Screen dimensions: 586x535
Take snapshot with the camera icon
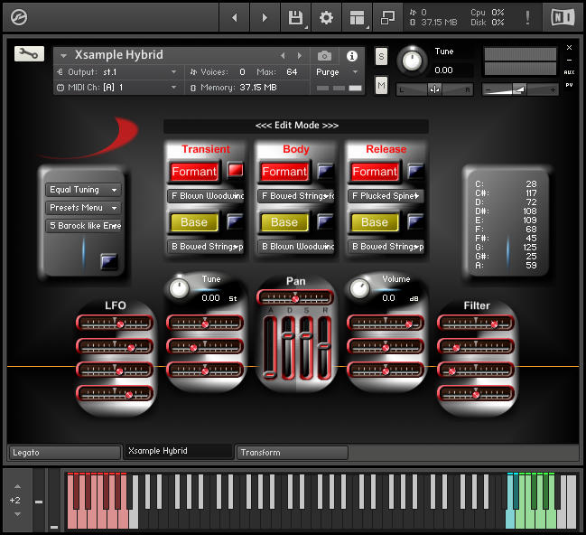324,56
